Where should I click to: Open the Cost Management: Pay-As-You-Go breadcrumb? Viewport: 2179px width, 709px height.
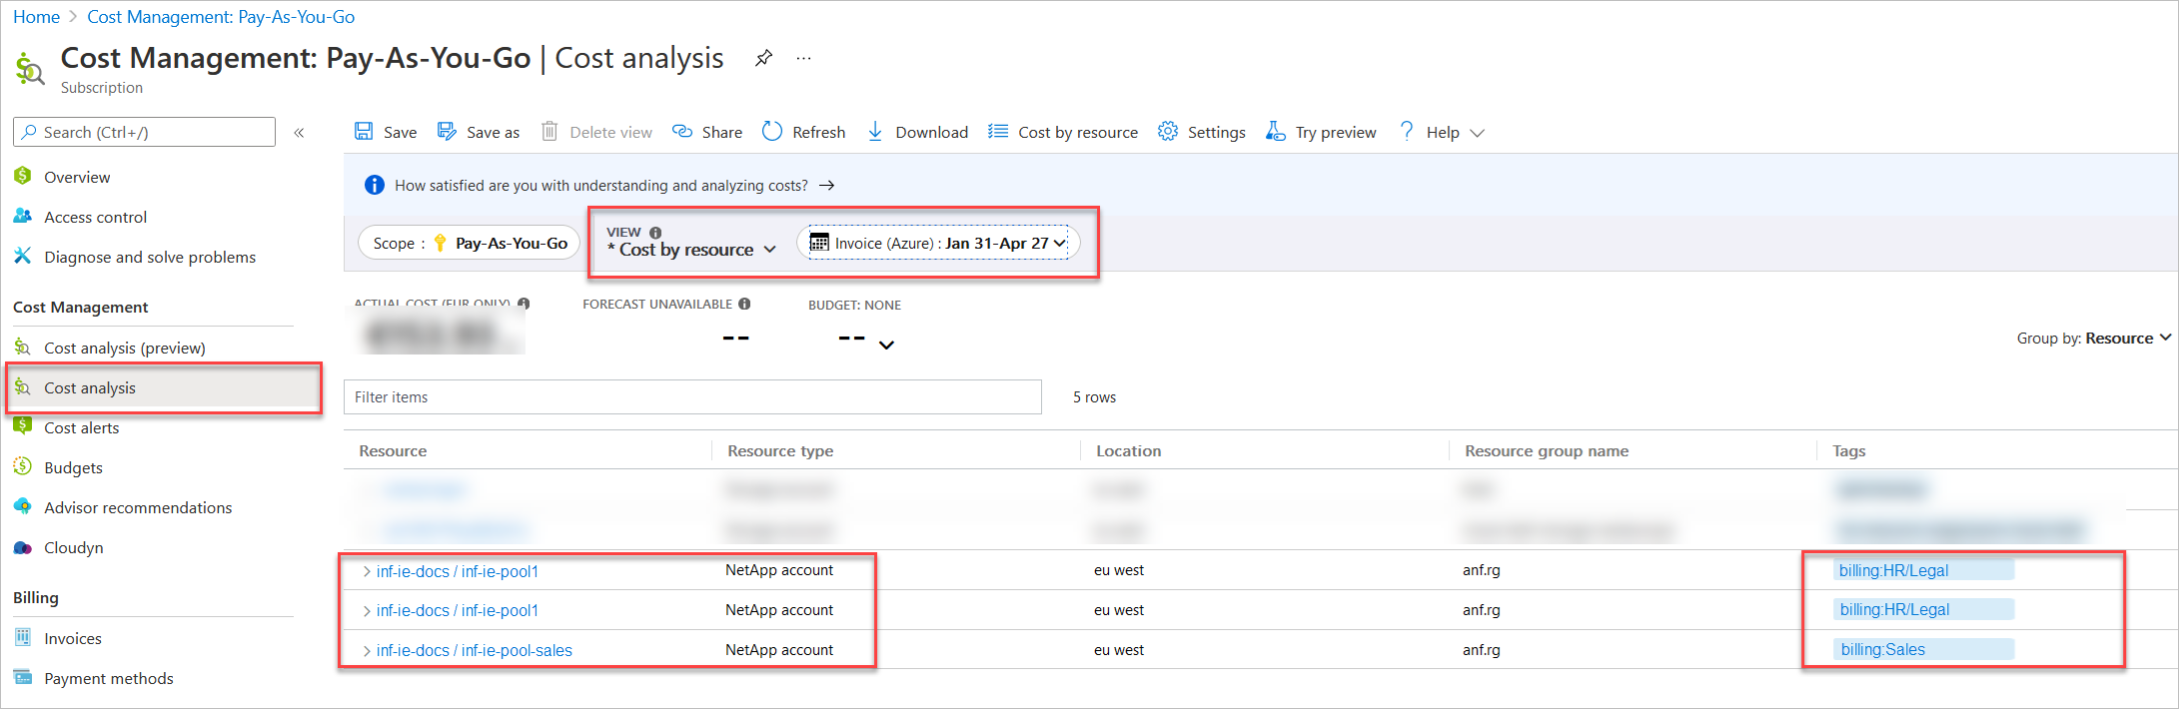(x=221, y=17)
